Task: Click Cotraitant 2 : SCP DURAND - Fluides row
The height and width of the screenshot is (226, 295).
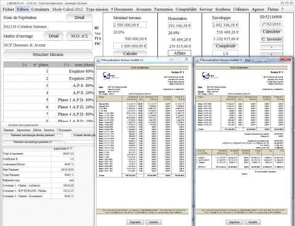Action: pos(38,191)
